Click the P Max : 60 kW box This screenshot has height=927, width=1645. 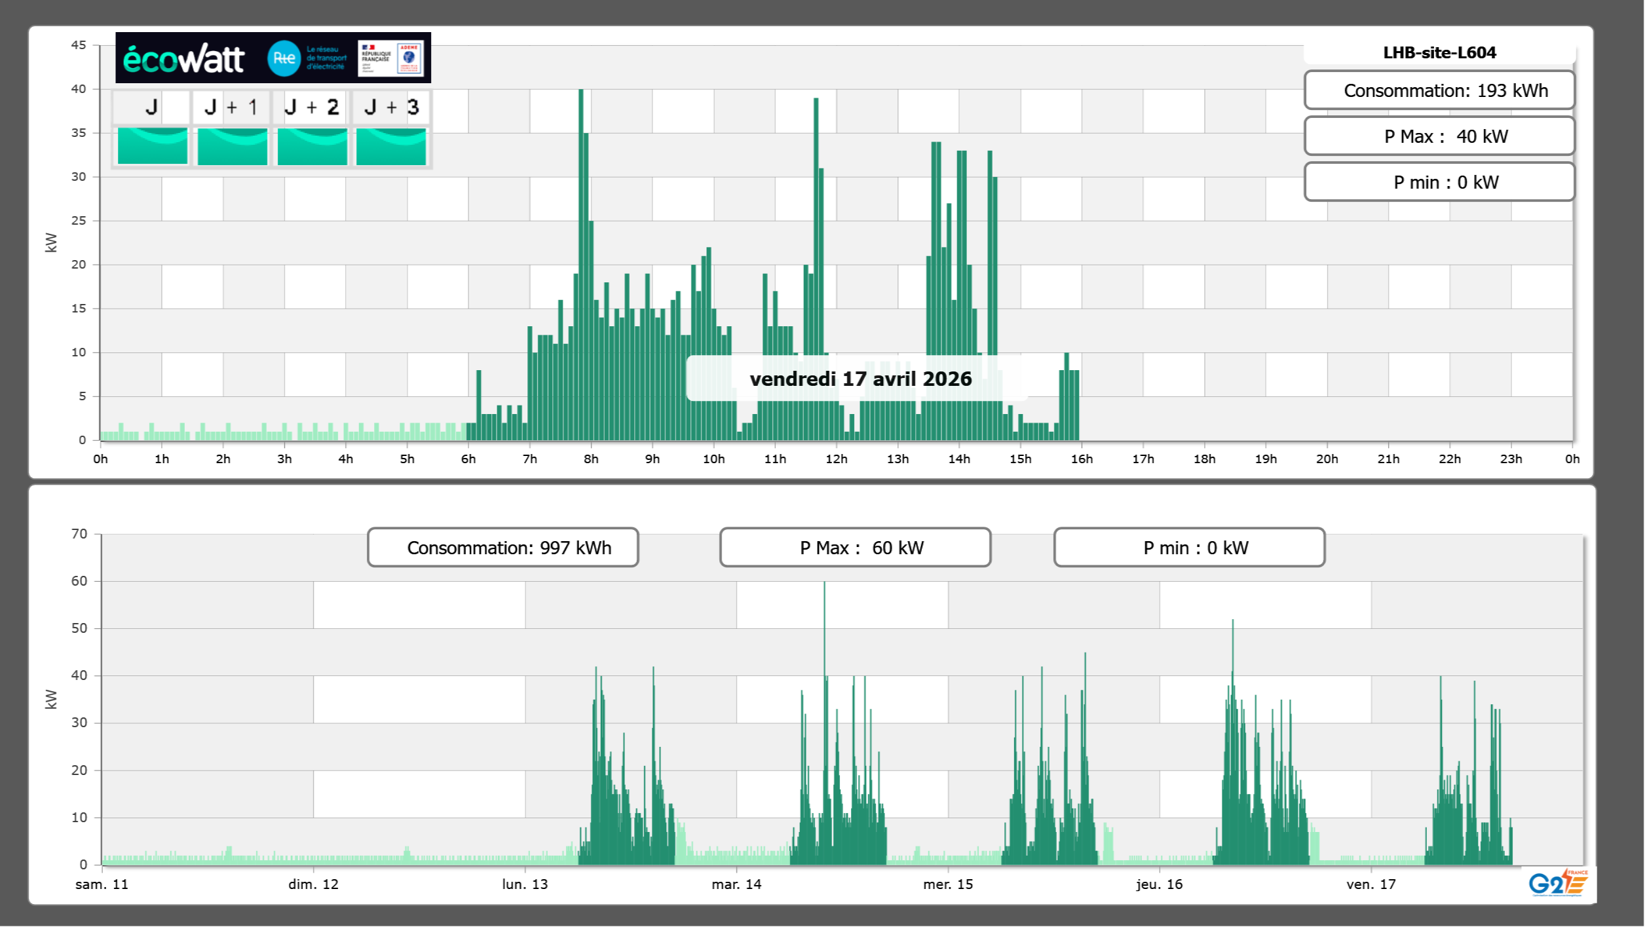tap(855, 548)
